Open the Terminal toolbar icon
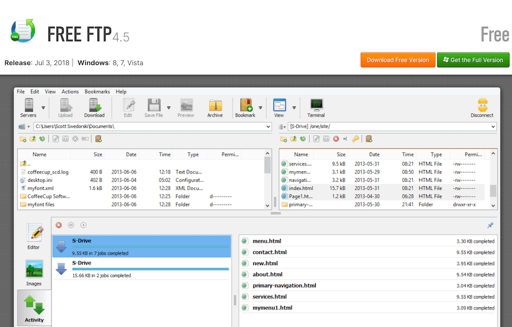The height and width of the screenshot is (327, 512). (316, 108)
